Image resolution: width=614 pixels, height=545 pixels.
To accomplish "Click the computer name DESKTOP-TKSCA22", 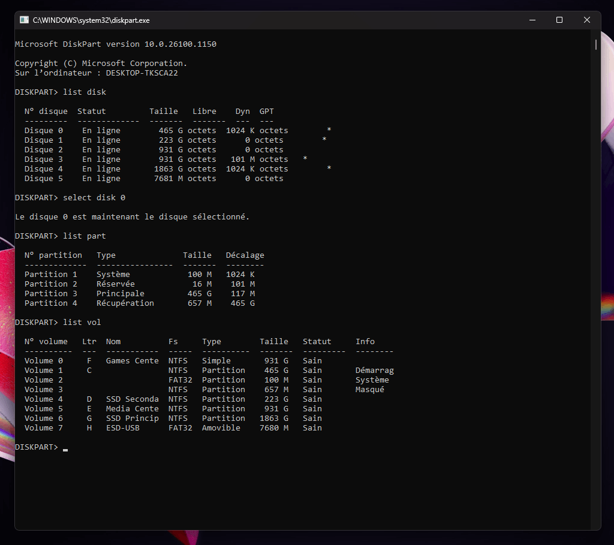I will click(x=142, y=73).
